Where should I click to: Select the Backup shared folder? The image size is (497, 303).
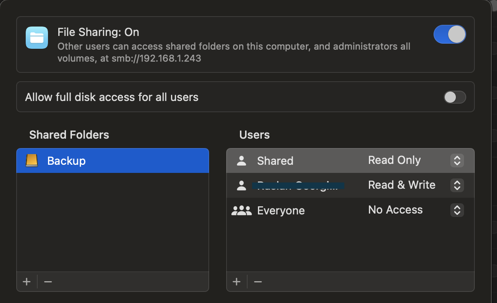pyautogui.click(x=113, y=160)
